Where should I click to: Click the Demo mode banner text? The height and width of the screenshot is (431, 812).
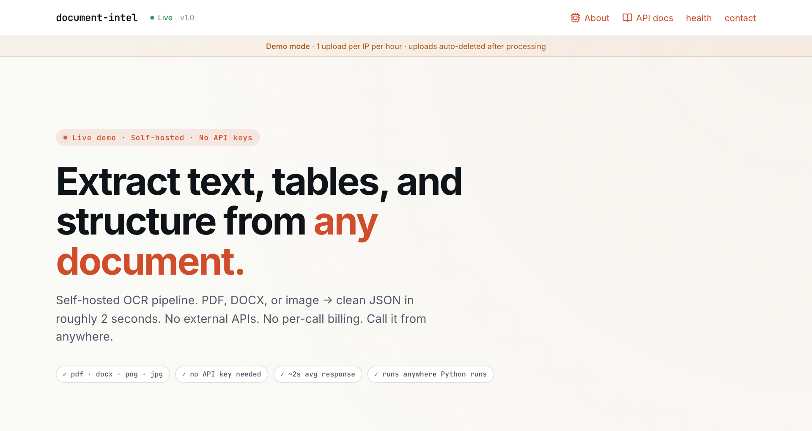point(406,46)
